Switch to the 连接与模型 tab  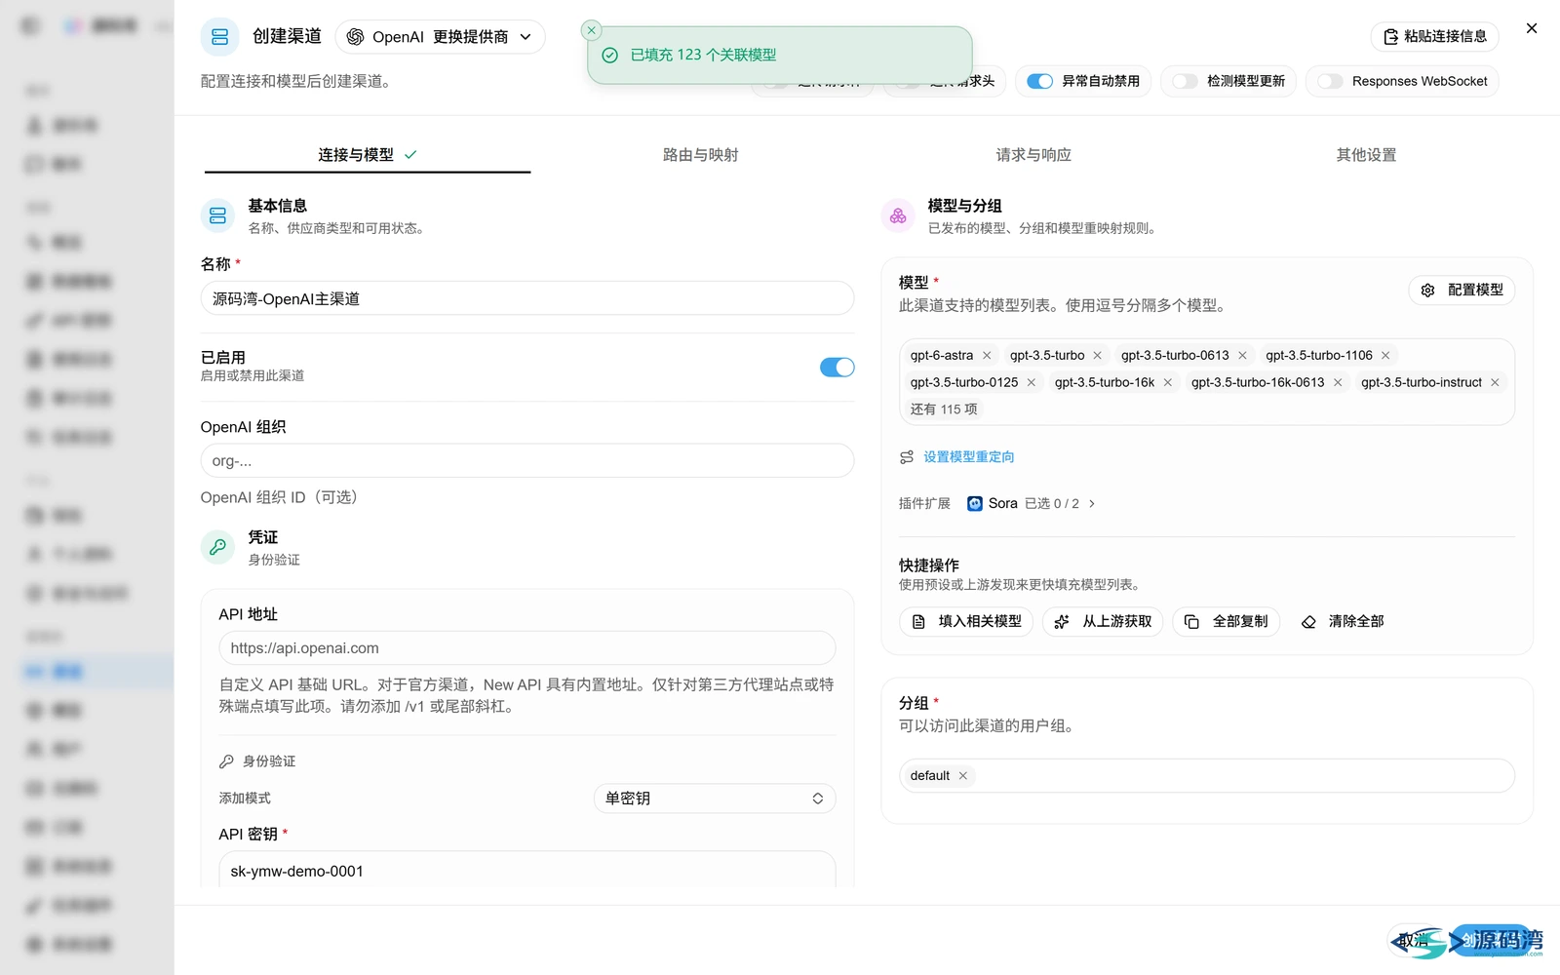[368, 155]
